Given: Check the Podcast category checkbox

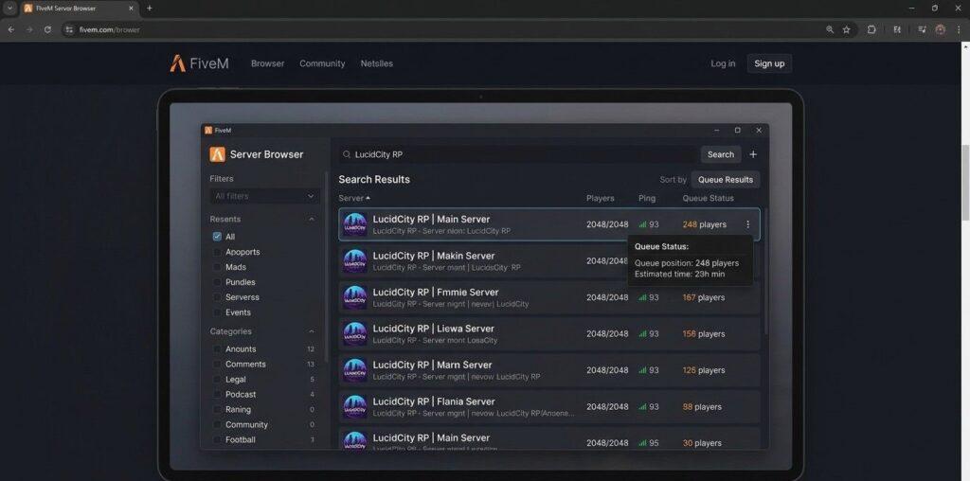Looking at the screenshot, I should pos(217,395).
